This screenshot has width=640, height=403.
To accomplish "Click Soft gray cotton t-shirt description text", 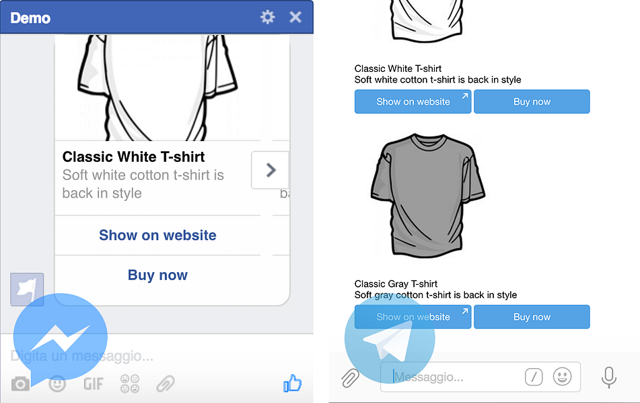I will coord(435,295).
